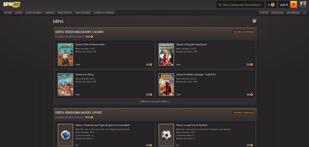
Task: Click Afficher tous les défis link
Action: 155,101
